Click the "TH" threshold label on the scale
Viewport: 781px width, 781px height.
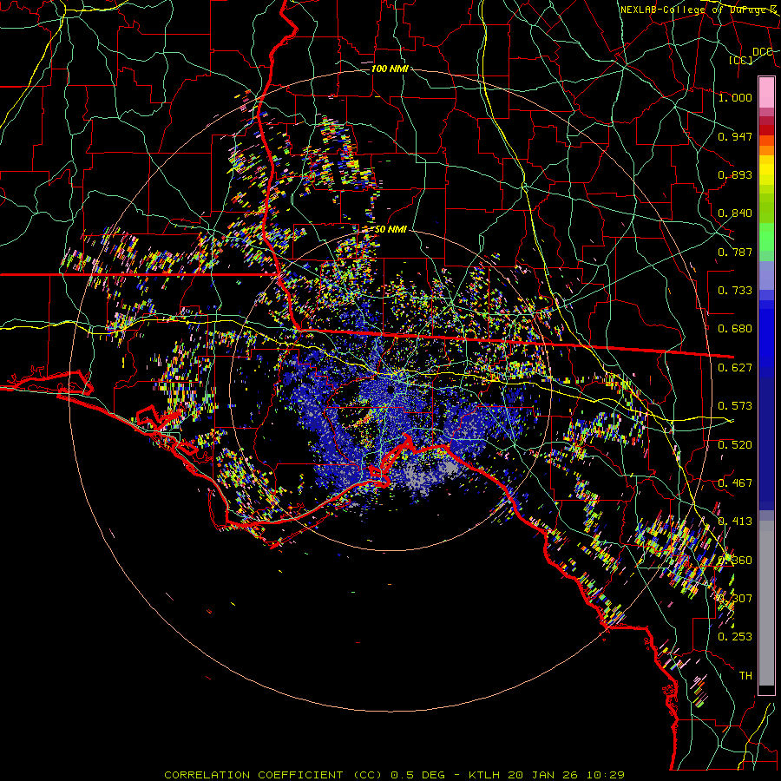tap(745, 675)
